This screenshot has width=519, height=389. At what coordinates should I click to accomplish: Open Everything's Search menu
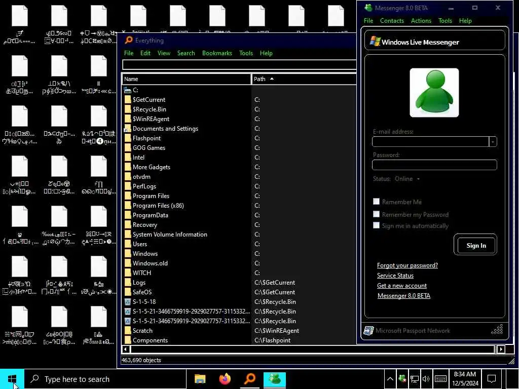[186, 53]
